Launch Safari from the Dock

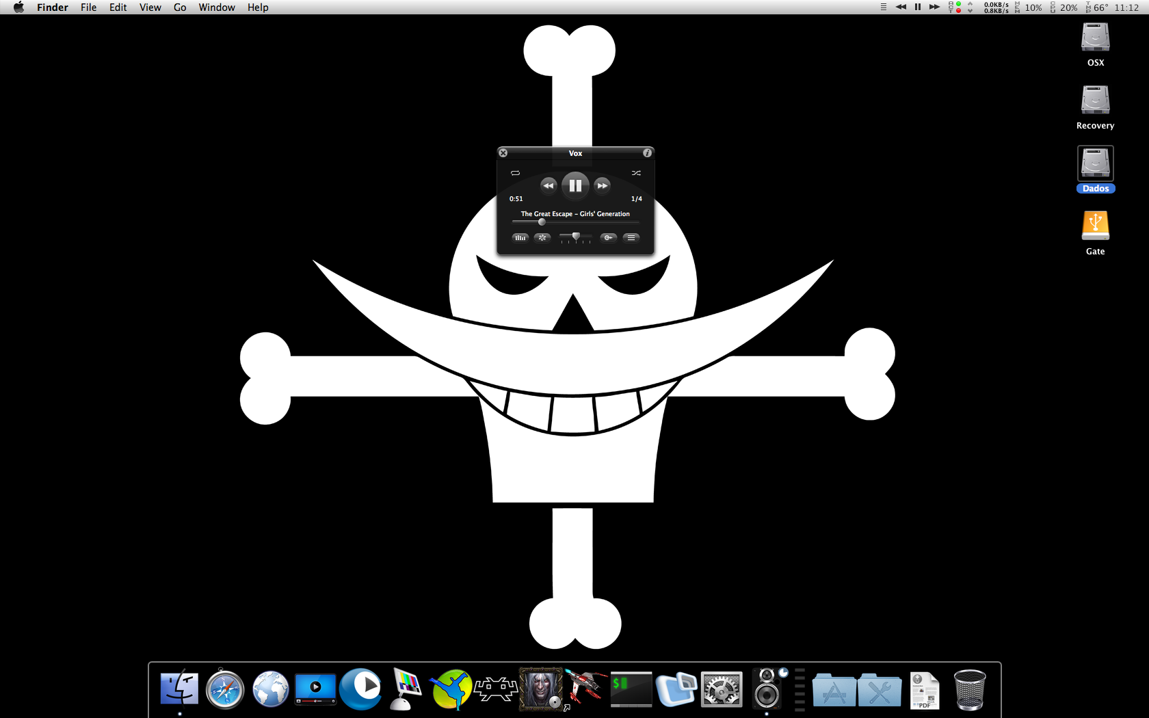click(224, 689)
